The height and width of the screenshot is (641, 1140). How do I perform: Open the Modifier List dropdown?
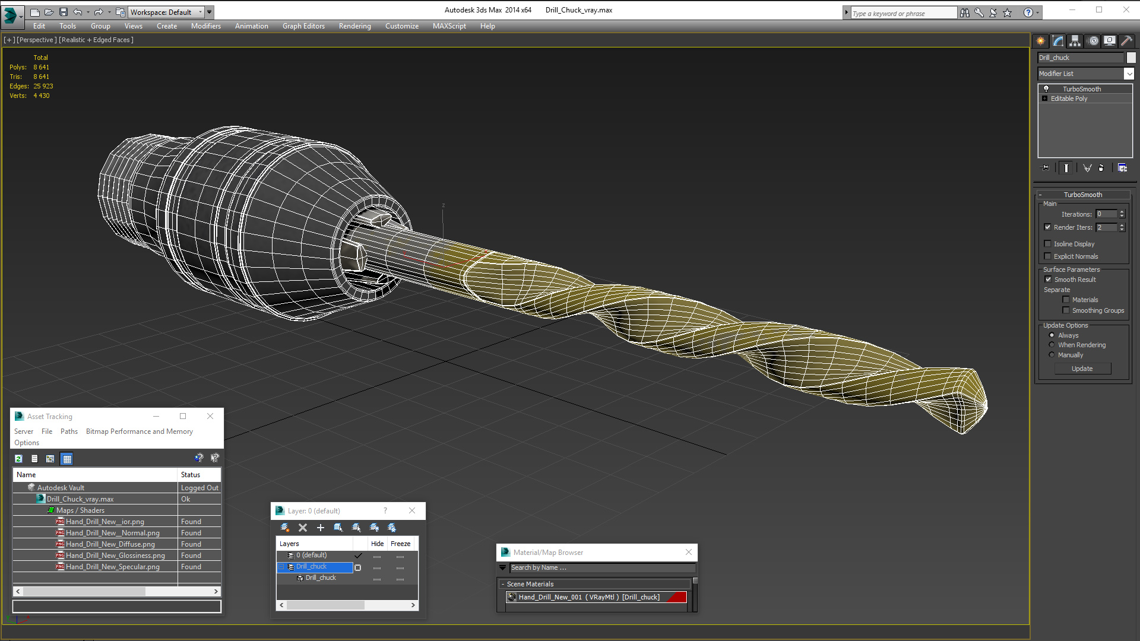pos(1129,74)
